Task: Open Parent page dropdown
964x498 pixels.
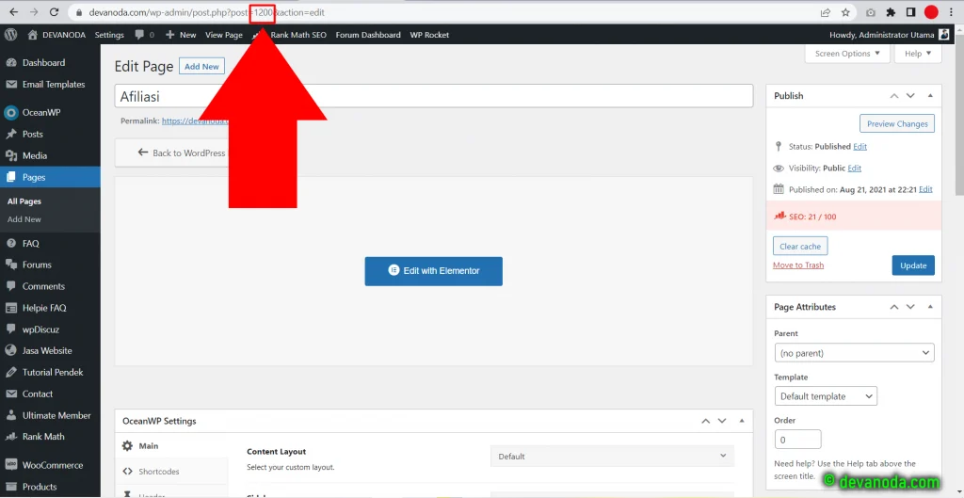Action: [x=854, y=353]
